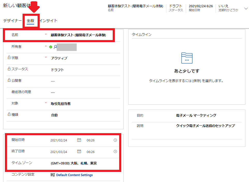The height and width of the screenshot is (182, 249).
Task: Open calendar picker for 終了日時
Action: pos(79,151)
